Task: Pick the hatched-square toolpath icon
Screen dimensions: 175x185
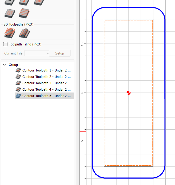Action: 10,13
